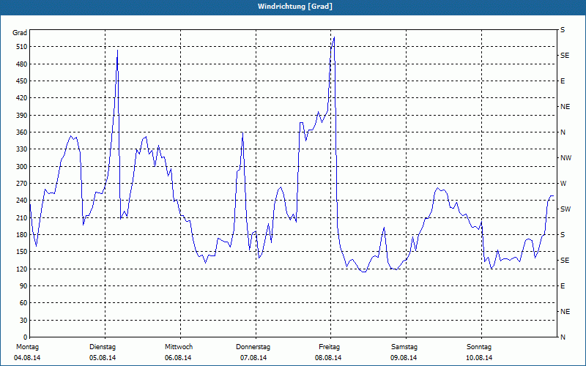
Task: Select the 'Mittwoch' day label
Action: click(179, 347)
